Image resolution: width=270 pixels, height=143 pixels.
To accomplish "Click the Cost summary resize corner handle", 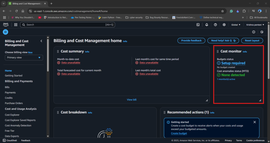I will 207,100.
